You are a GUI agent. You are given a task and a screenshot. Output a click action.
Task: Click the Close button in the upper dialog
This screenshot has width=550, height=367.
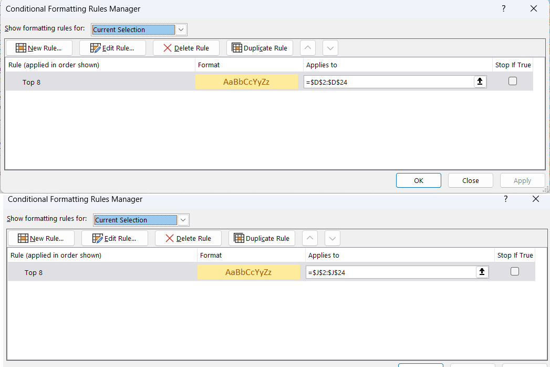470,180
